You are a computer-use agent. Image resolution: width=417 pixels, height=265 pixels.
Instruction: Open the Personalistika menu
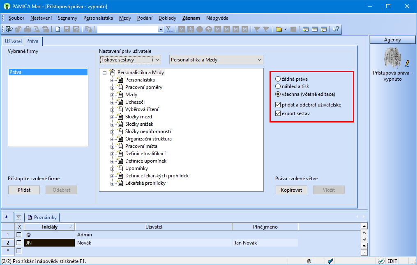click(98, 18)
